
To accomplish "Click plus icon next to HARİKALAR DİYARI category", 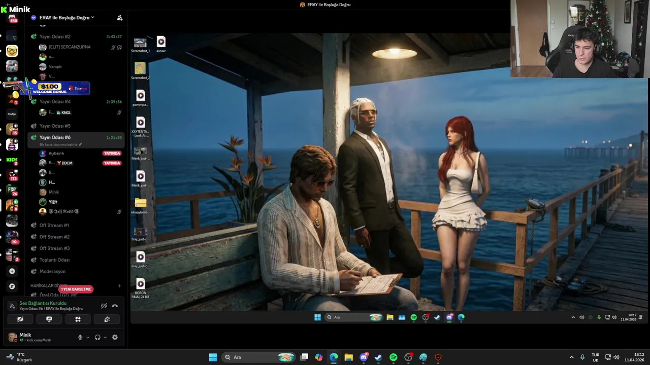I will [x=119, y=286].
